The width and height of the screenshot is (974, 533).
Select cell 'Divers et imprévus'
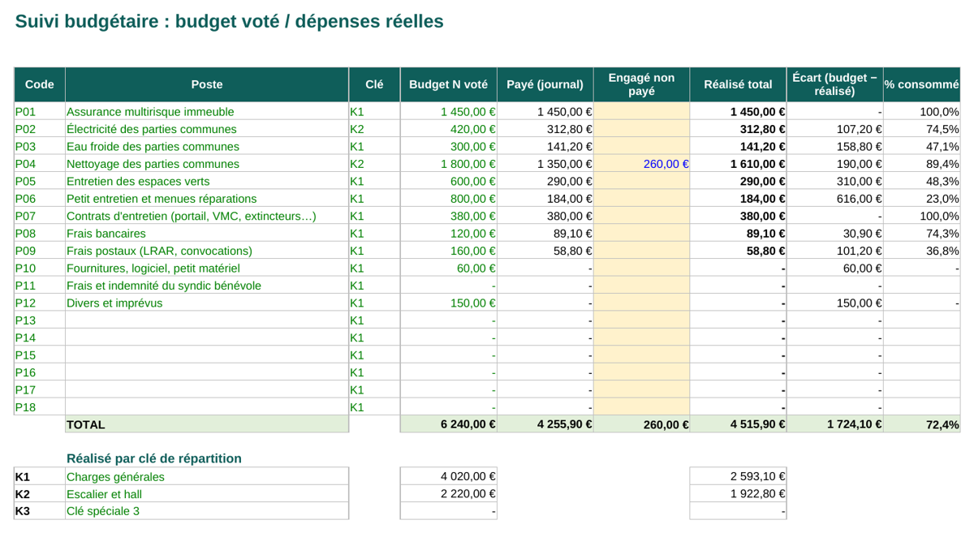click(x=207, y=303)
